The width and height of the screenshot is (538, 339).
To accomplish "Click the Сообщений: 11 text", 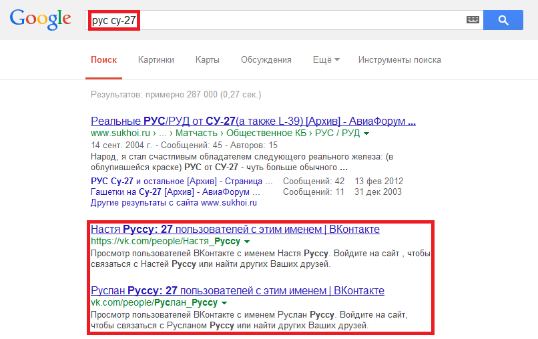I will [314, 192].
